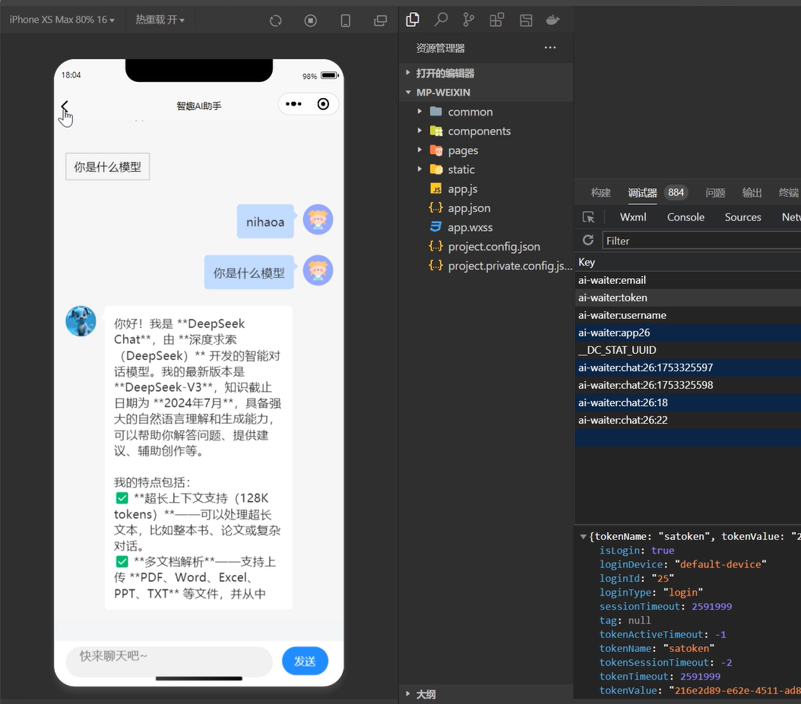Open the Explorer files icon
801x704 pixels.
(x=412, y=20)
